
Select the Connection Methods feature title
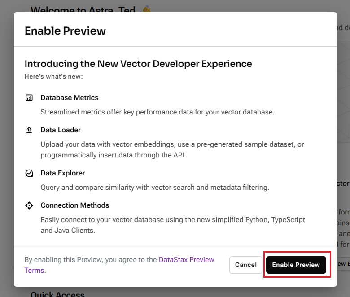75,205
